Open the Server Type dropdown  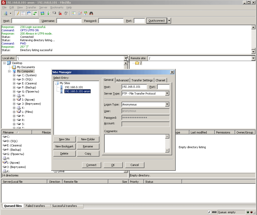167,94
